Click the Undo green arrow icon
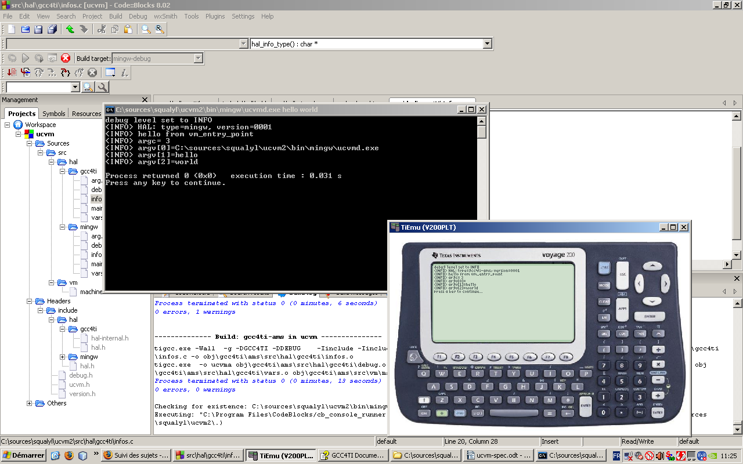743x464 pixels. pyautogui.click(x=70, y=29)
